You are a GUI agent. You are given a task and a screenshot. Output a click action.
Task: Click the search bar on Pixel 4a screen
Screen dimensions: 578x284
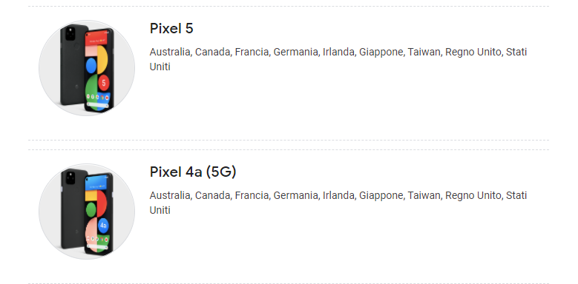(x=98, y=247)
